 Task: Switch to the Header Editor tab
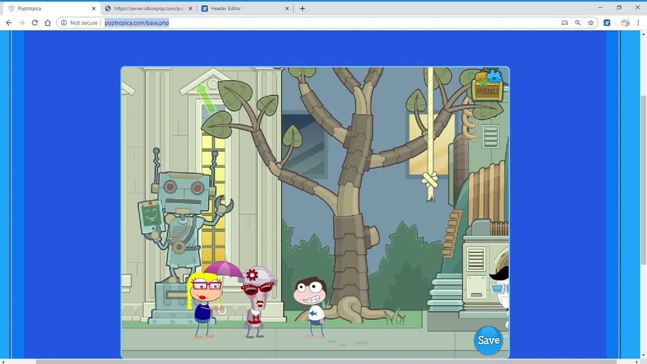(245, 9)
